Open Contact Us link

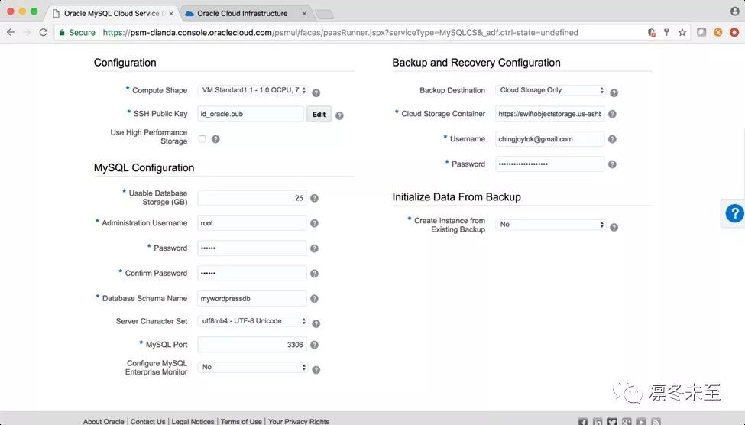click(147, 422)
